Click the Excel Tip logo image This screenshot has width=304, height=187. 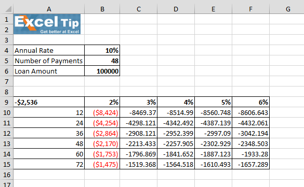coord(47,24)
